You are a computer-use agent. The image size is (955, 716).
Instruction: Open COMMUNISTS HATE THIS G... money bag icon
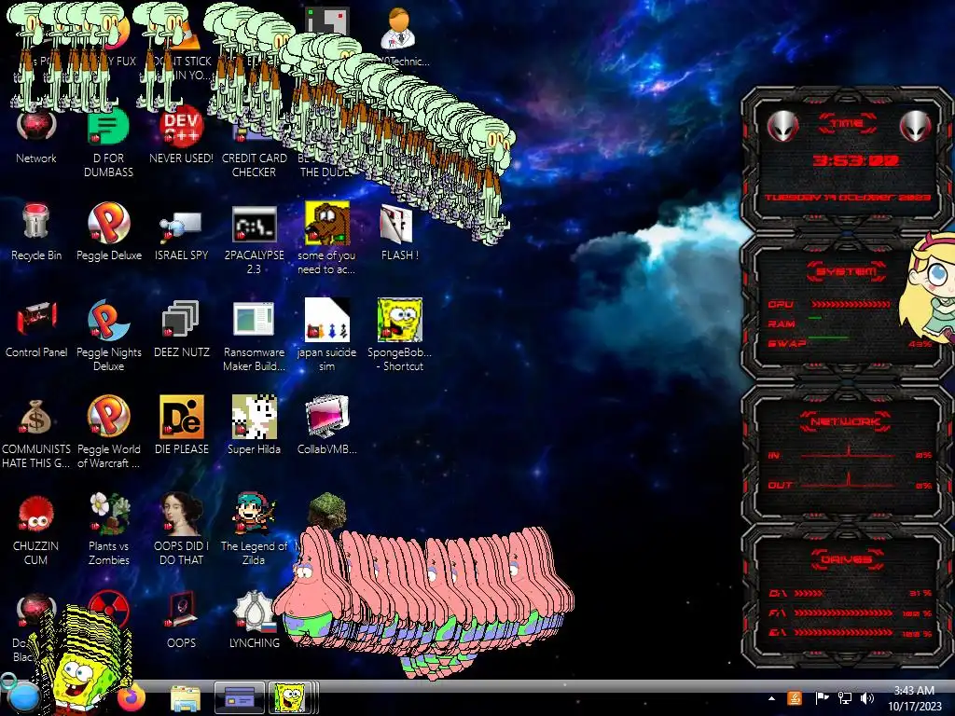(36, 434)
